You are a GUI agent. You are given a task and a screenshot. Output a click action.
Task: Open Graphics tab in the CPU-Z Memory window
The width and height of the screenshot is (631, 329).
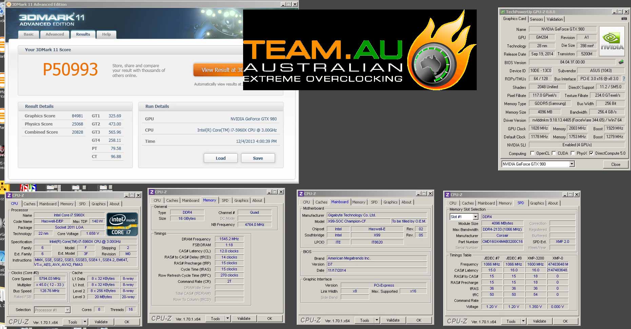pos(241,200)
